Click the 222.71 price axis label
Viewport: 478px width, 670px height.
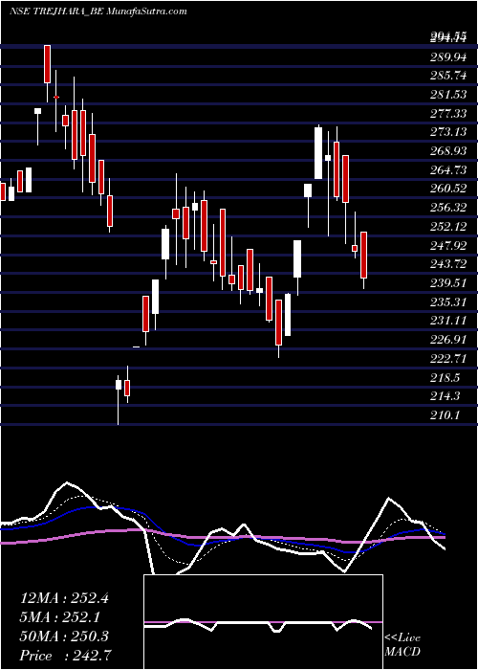coord(447,359)
